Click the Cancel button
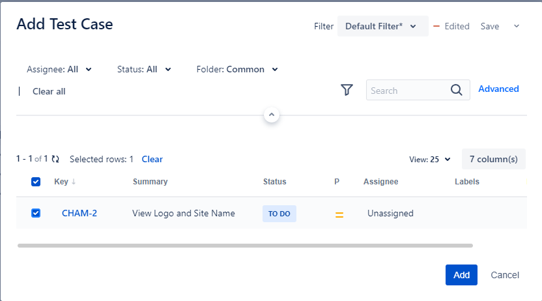542x301 pixels. 505,275
